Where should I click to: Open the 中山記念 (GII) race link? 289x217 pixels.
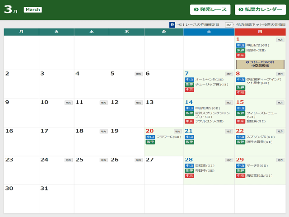tap(258, 45)
